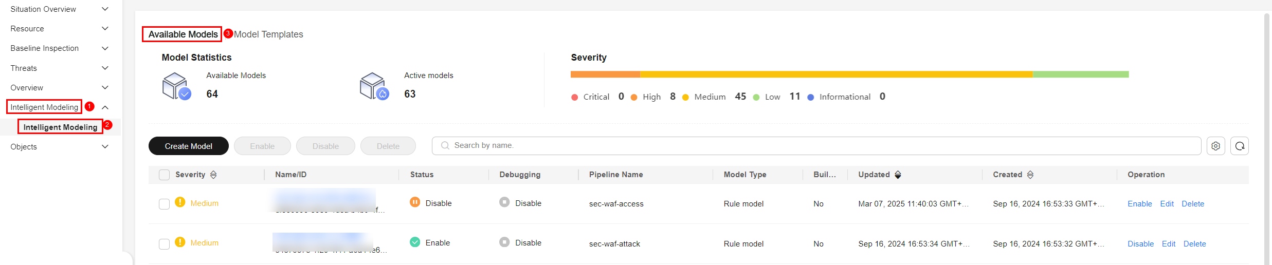Open the Available Models tab

[x=183, y=34]
